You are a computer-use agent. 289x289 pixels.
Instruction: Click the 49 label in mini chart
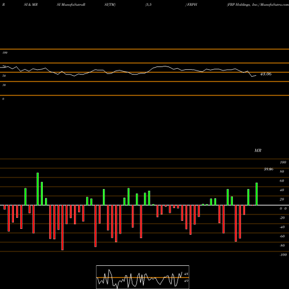[x=186, y=281]
